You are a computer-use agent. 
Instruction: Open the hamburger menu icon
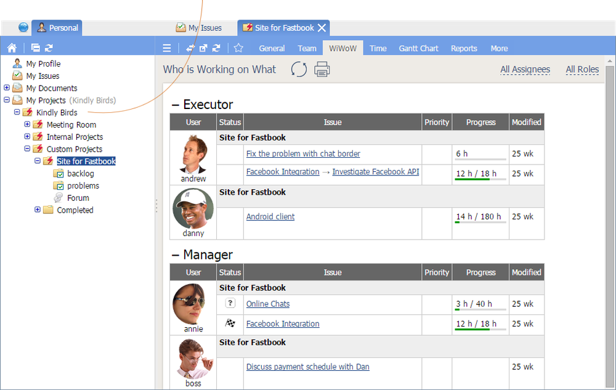(x=166, y=48)
